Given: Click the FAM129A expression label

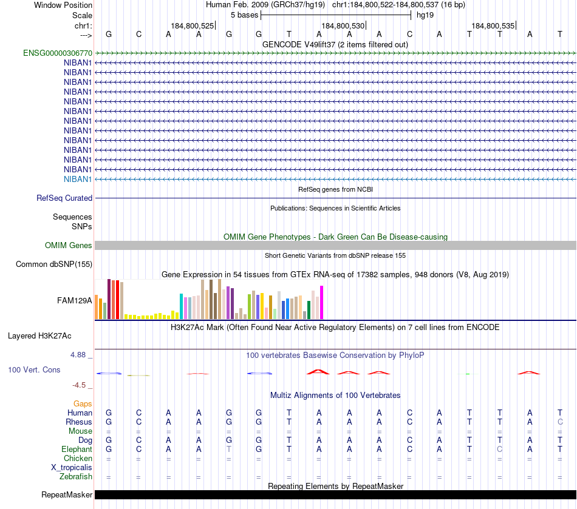Looking at the screenshot, I should pyautogui.click(x=74, y=300).
